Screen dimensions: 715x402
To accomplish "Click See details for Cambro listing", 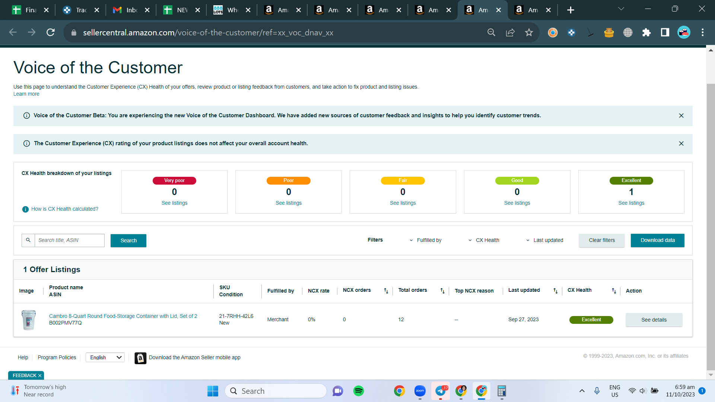I will 654,320.
